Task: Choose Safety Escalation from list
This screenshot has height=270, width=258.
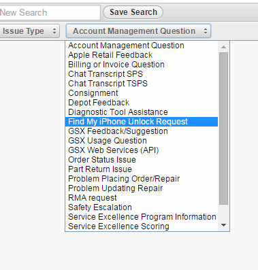Action: [x=142, y=207]
